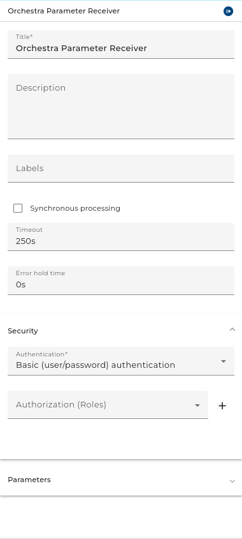Focus the Labels input field
Viewport: 242px width, 539px height.
coord(121,169)
